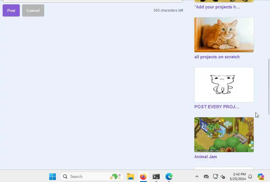The height and width of the screenshot is (182, 270).
Task: Open Microsoft Edge from the taskbar
Action: tap(169, 176)
